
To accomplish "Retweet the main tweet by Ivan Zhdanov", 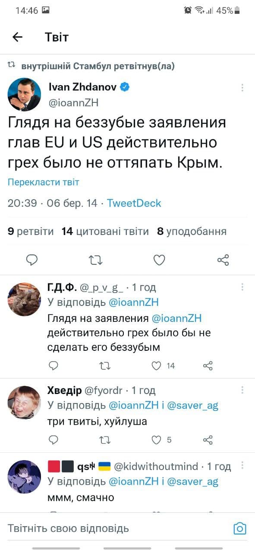I will (96, 260).
